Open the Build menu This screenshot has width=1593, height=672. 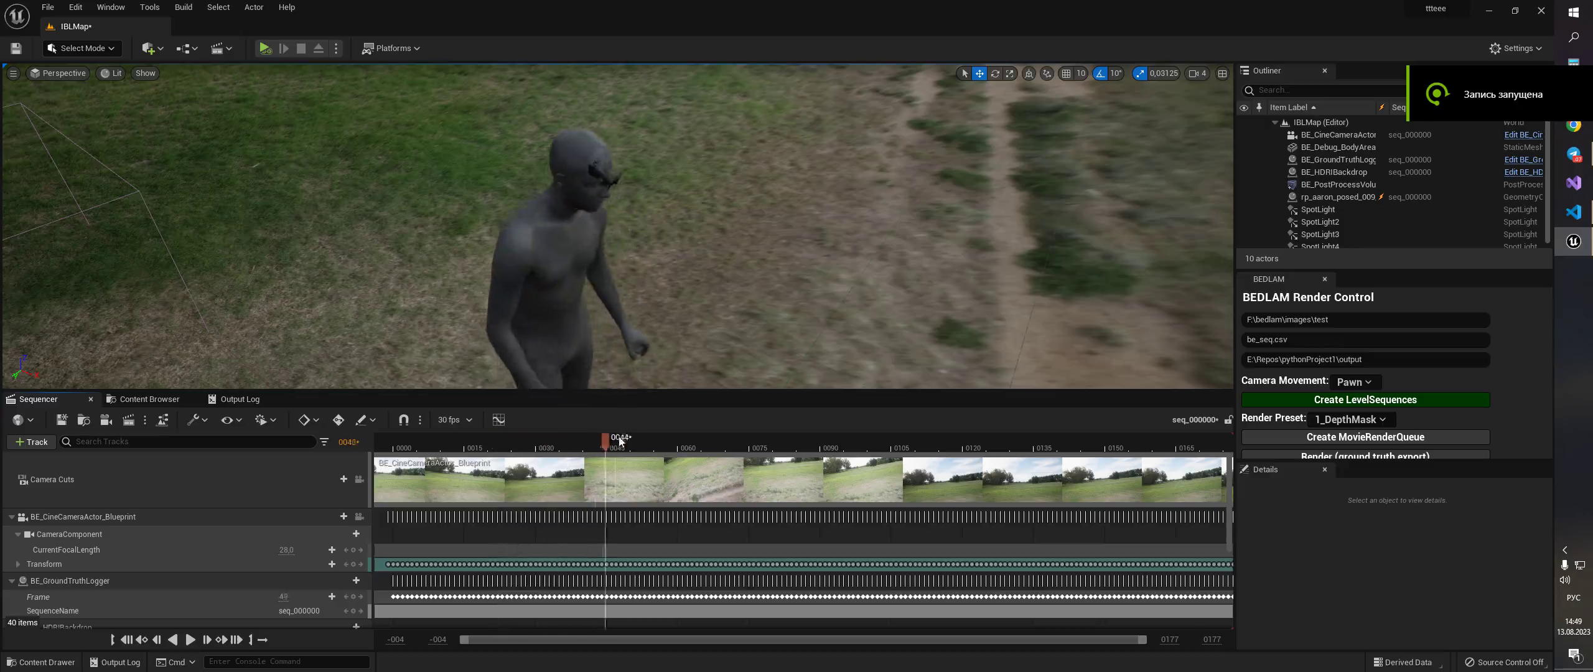click(x=183, y=7)
